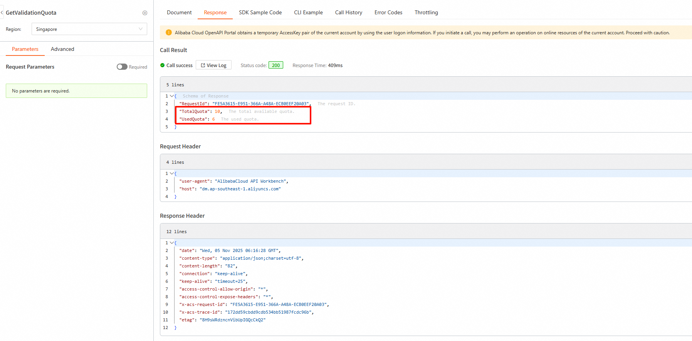The image size is (692, 341).
Task: Click the Response Time 409ms value
Action: point(335,66)
